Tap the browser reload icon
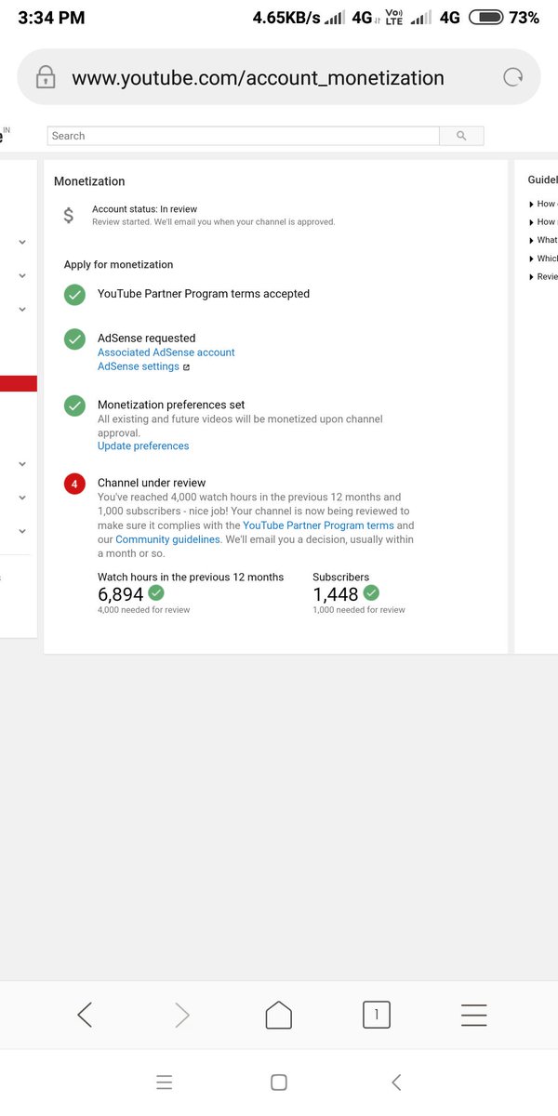Viewport: 558px width, 1116px height. click(513, 78)
